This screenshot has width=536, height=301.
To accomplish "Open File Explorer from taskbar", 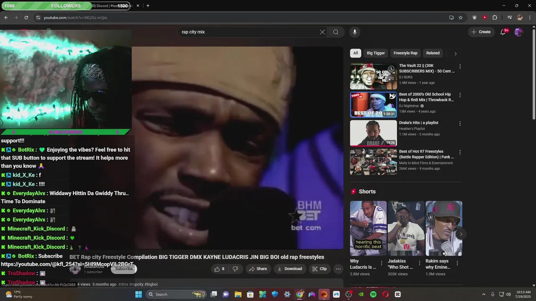I will point(238,294).
